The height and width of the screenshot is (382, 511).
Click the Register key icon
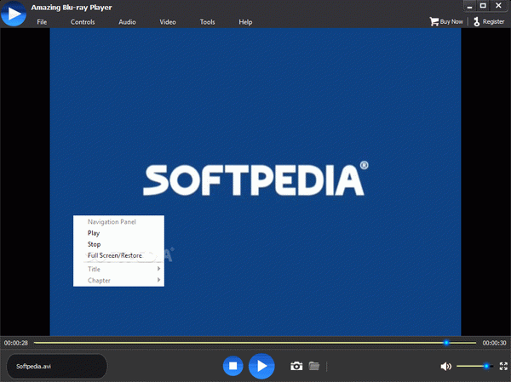point(476,21)
